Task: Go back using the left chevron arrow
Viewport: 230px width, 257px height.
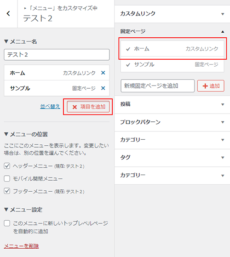Action: point(8,13)
